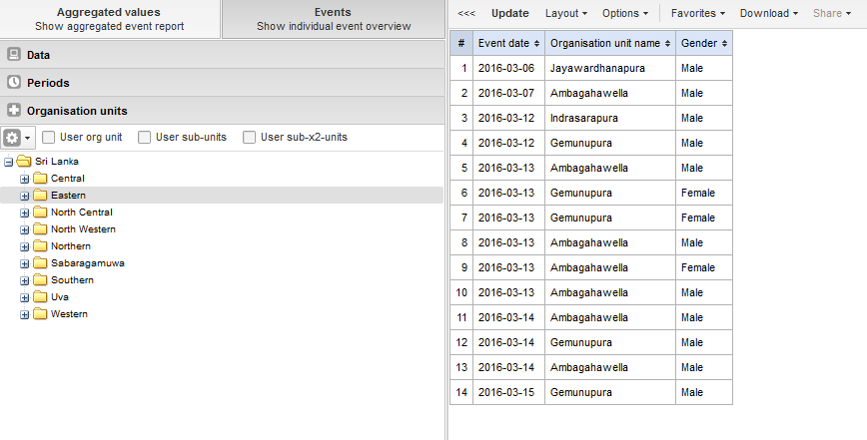
Task: Sort by Event date column arrows
Action: click(538, 44)
